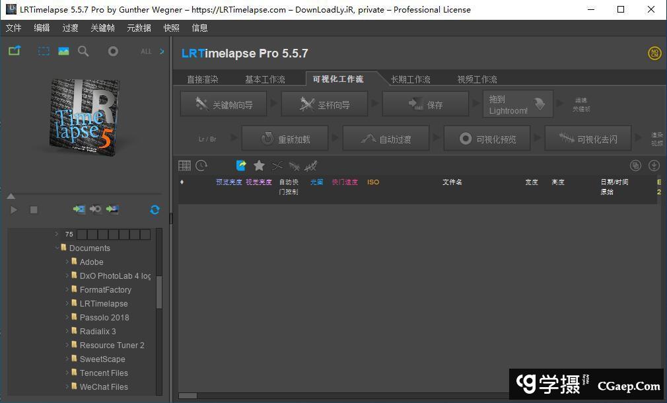Select the dashed crop rectangle icon
This screenshot has height=403, width=667.
pyautogui.click(x=44, y=52)
